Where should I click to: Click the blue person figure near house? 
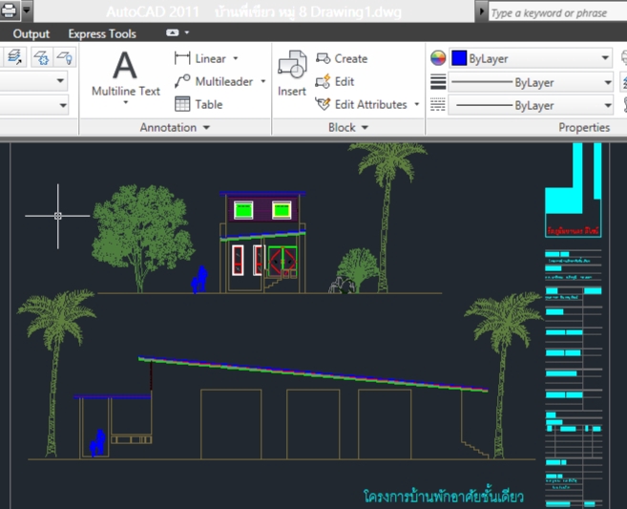pos(199,279)
